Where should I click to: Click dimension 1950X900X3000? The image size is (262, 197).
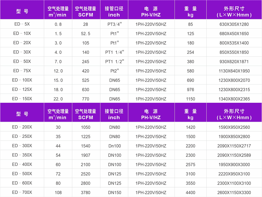coord(234,165)
